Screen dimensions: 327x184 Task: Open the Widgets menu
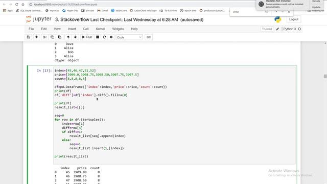pos(118,29)
